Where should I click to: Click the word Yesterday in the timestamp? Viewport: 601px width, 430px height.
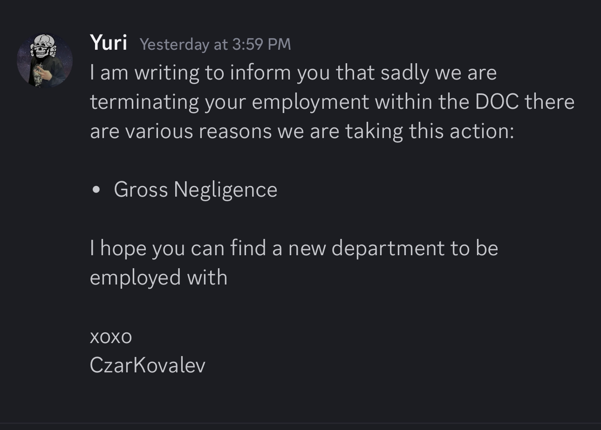174,44
